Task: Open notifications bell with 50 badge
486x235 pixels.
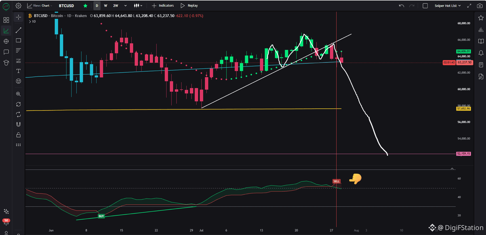Action: (6, 222)
